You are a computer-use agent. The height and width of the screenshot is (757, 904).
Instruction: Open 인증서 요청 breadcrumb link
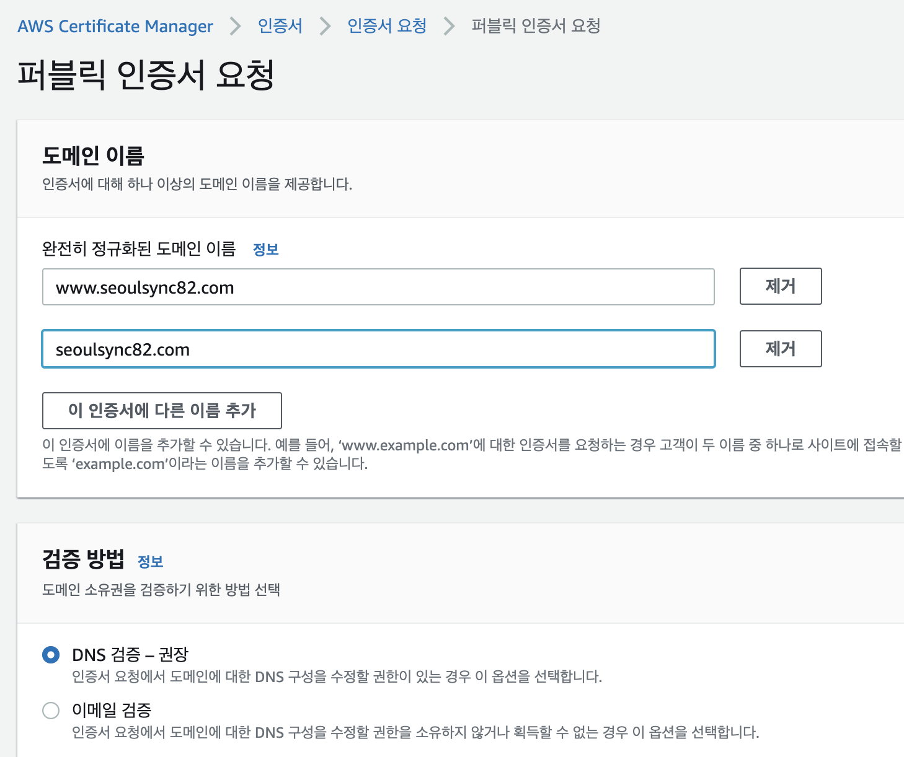click(x=387, y=26)
